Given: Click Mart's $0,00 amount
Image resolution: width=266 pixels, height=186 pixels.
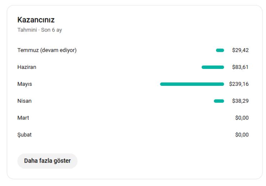Looking at the screenshot, I should pos(242,118).
